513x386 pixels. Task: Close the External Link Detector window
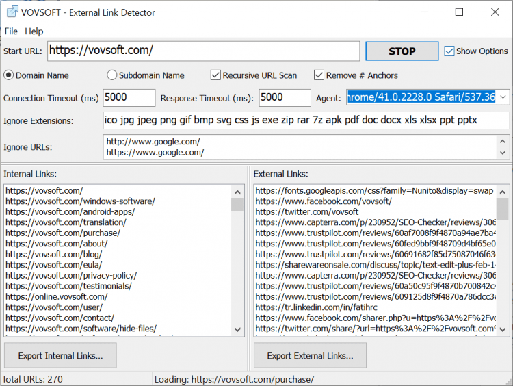coord(495,12)
